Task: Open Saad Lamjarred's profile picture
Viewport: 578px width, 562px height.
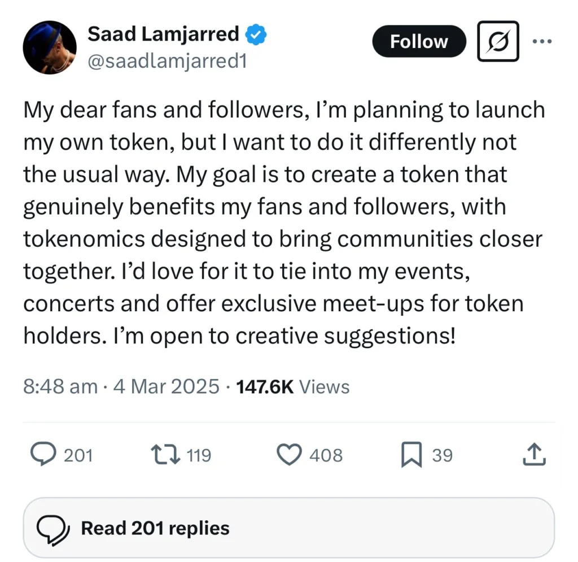Action: tap(50, 47)
